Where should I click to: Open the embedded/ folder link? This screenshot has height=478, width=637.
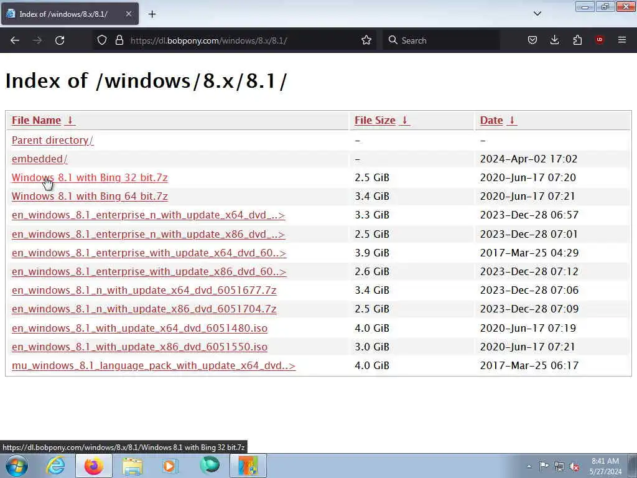(x=39, y=159)
